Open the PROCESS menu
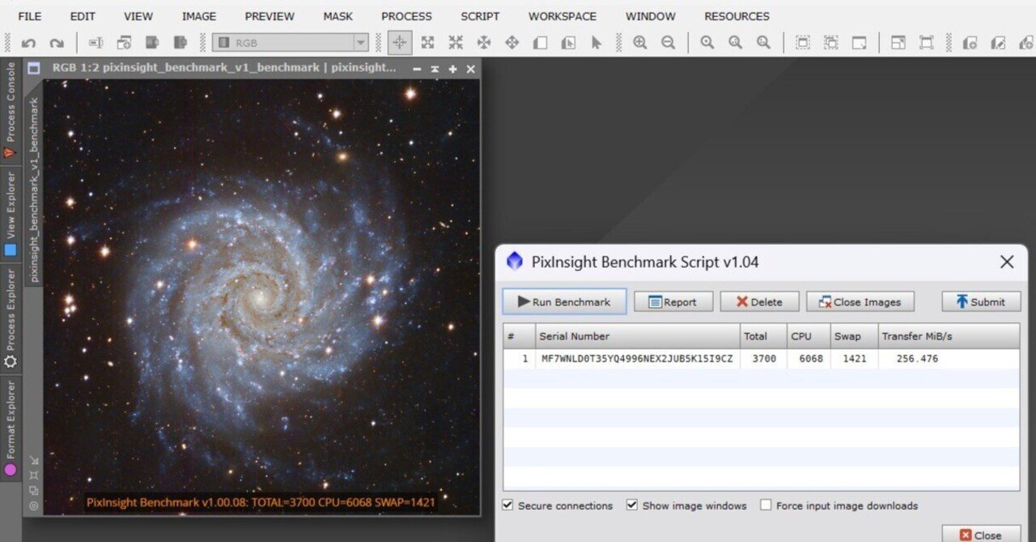This screenshot has height=542, width=1036. [406, 15]
